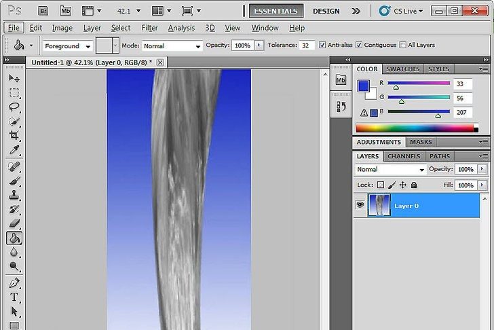This screenshot has width=494, height=330.
Task: Select the Horizontal Type tool
Action: pyautogui.click(x=14, y=297)
